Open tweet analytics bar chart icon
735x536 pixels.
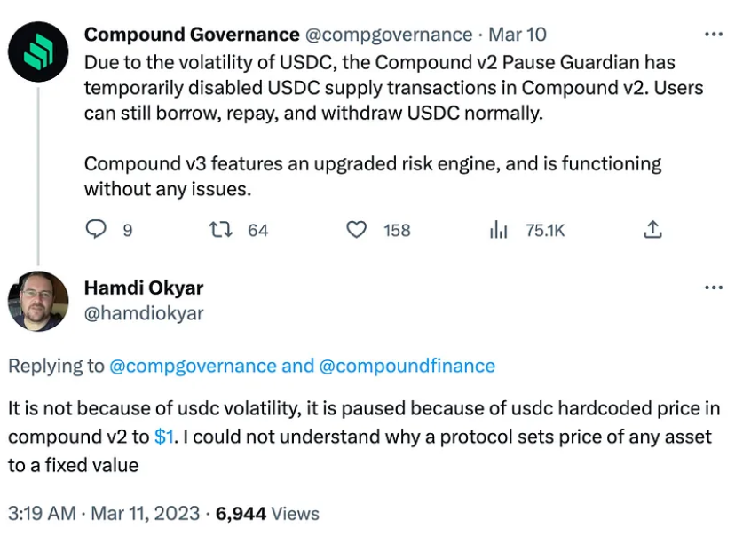click(x=498, y=230)
